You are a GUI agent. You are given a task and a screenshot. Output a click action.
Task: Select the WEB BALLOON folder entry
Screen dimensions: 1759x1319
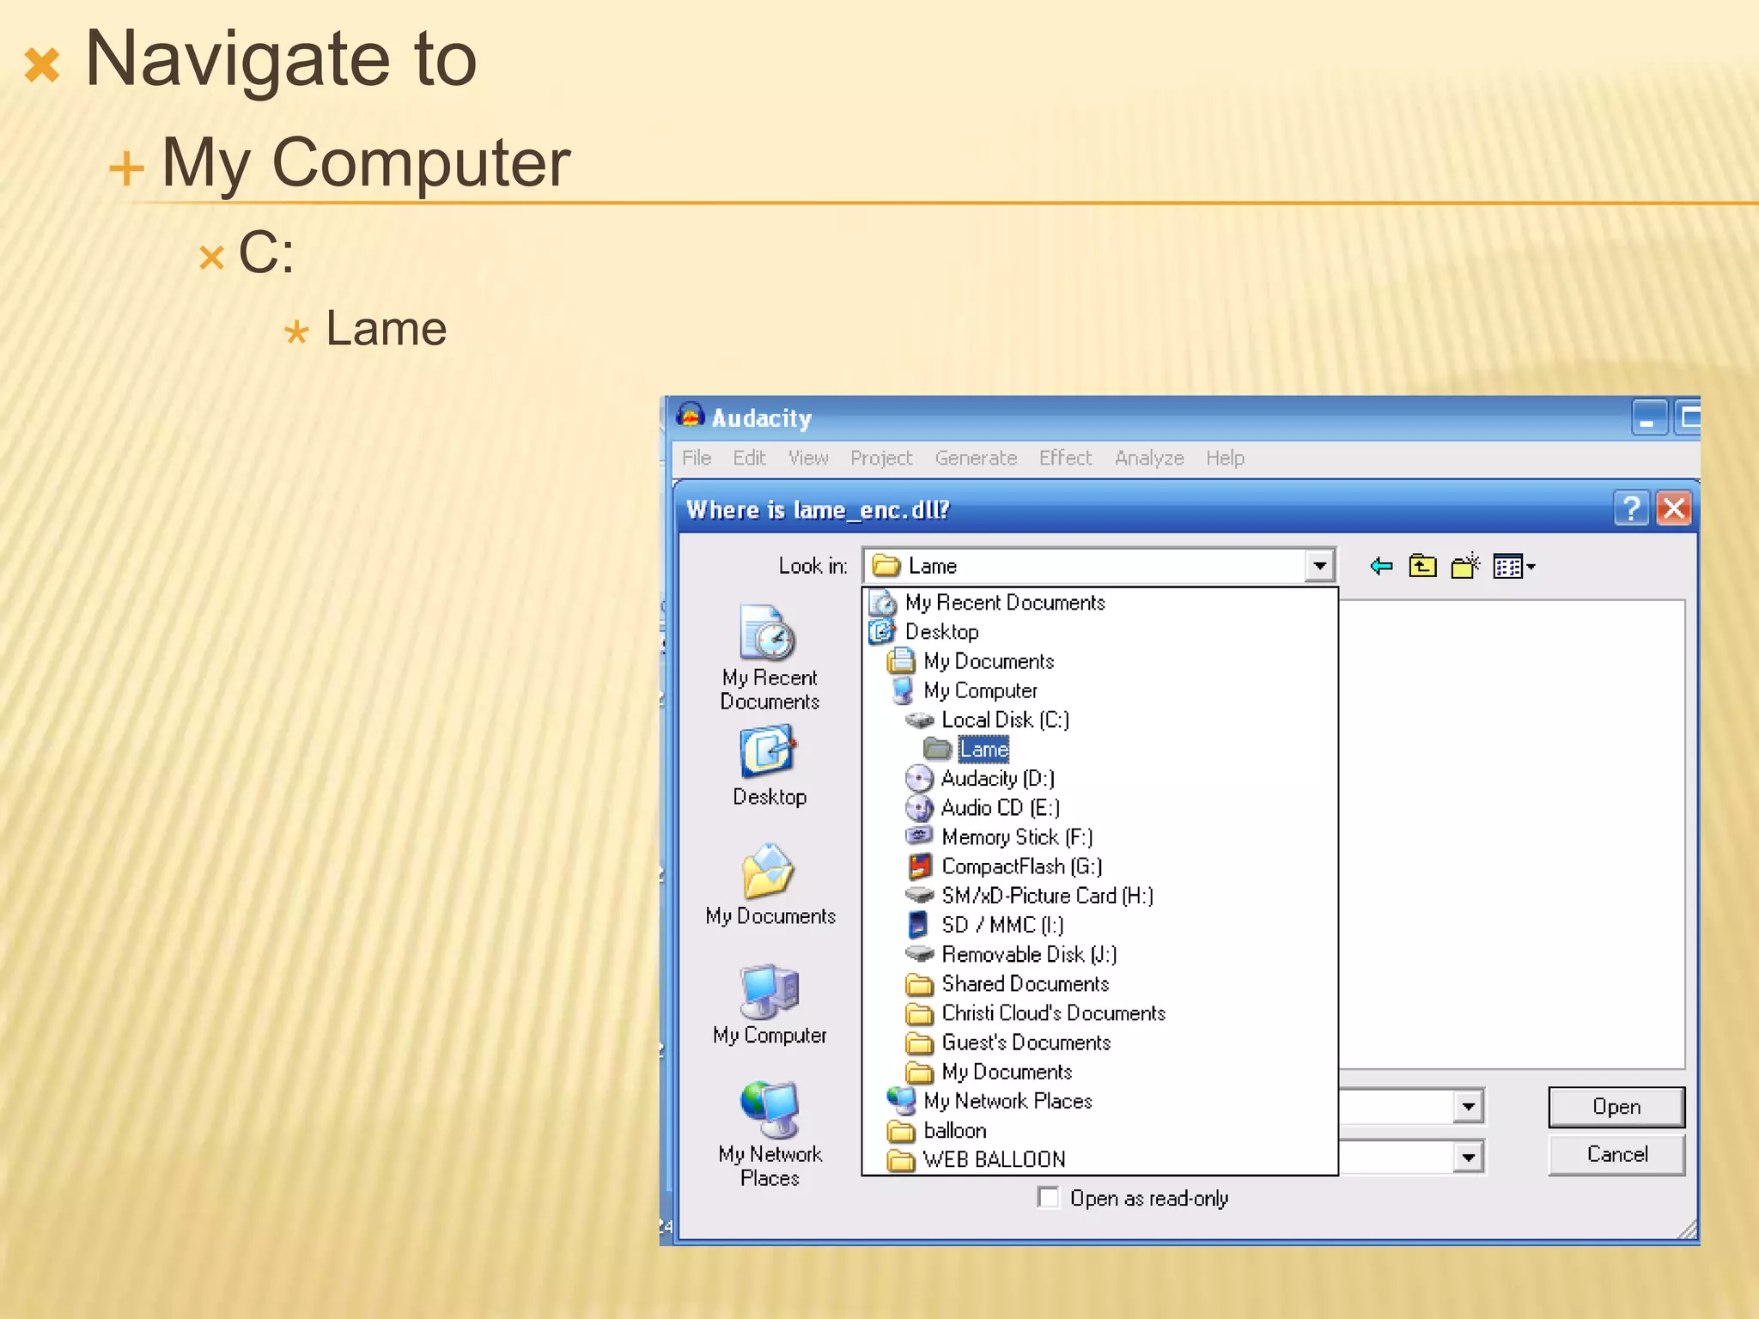[x=994, y=1159]
